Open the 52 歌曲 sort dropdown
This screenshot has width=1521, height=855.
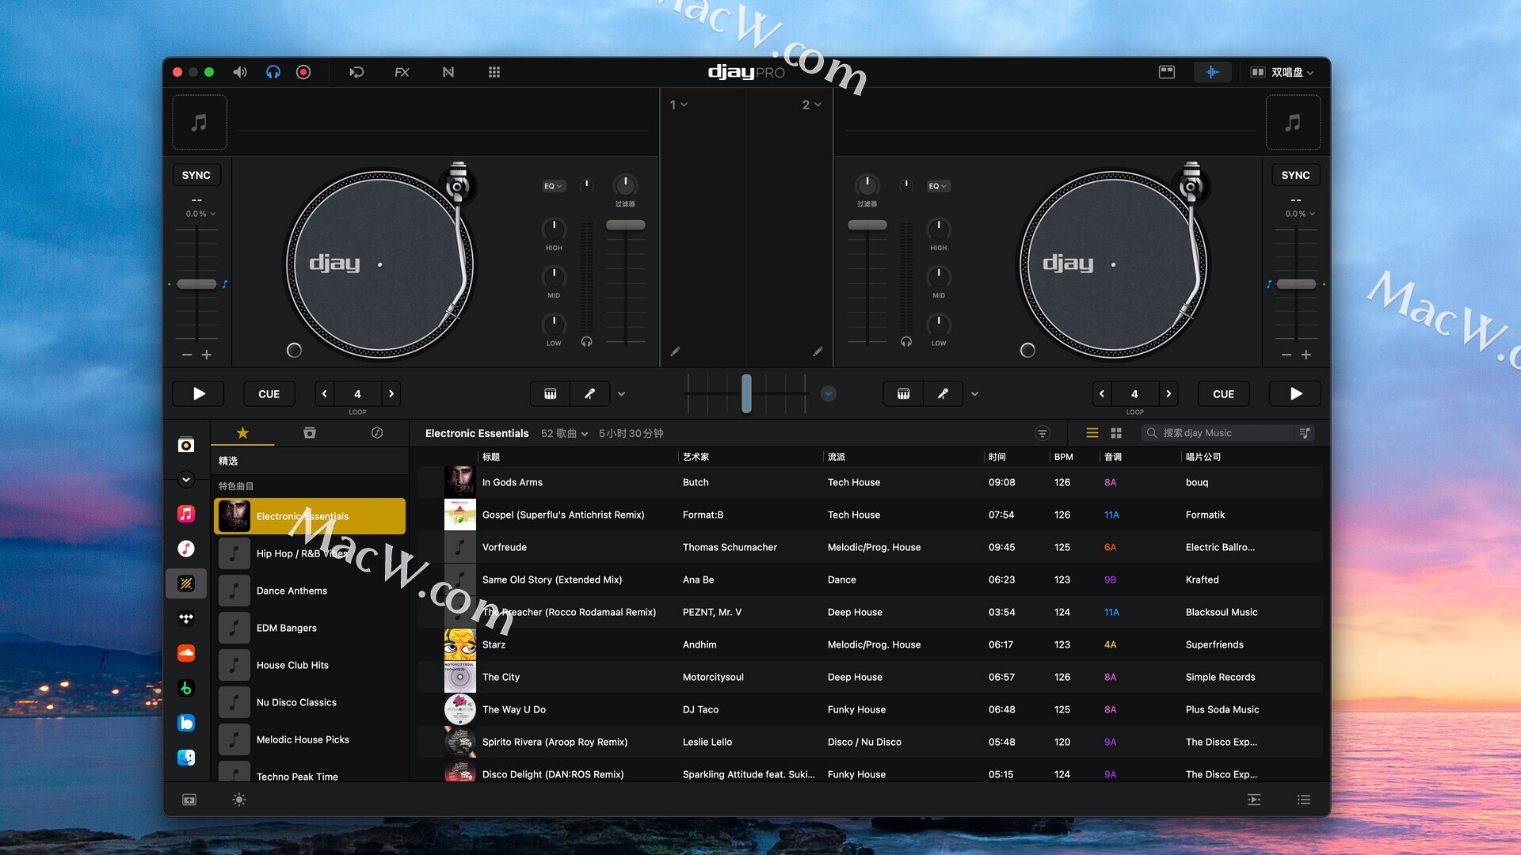(x=564, y=433)
